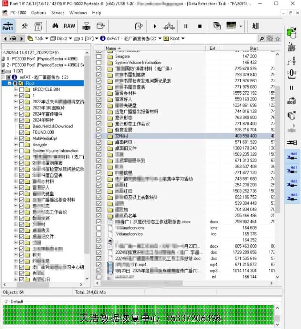Viewport: 301px width, 329px height.
Task: Expand the MultiMediaOpt tree node
Action: (x=16, y=139)
